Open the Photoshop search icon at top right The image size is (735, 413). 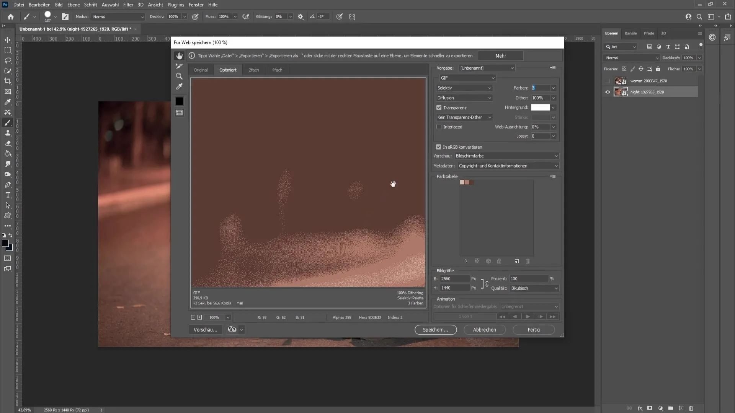click(x=699, y=17)
